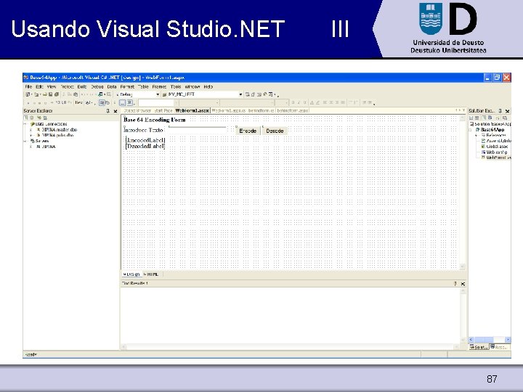523x392 pixels.
Task: Pin the Find Results 1 panel
Action: [455, 284]
